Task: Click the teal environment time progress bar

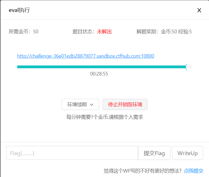Action: pos(101,67)
